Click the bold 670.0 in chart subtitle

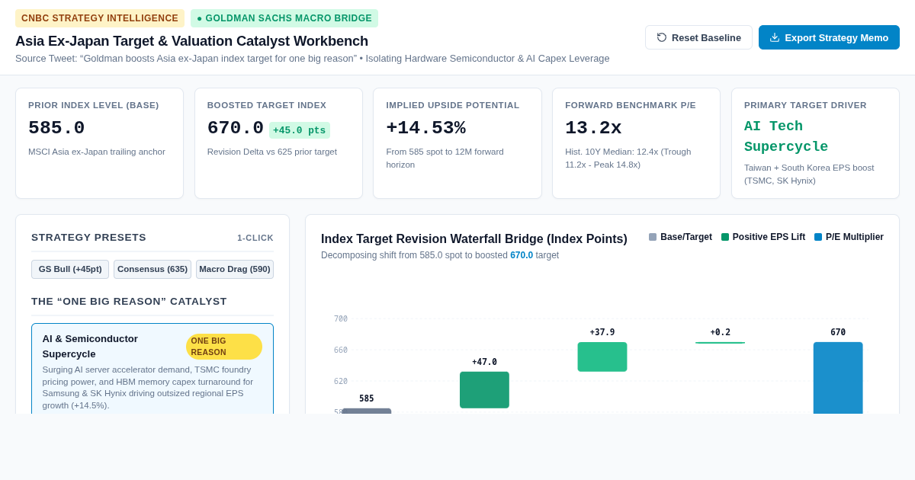pos(522,255)
